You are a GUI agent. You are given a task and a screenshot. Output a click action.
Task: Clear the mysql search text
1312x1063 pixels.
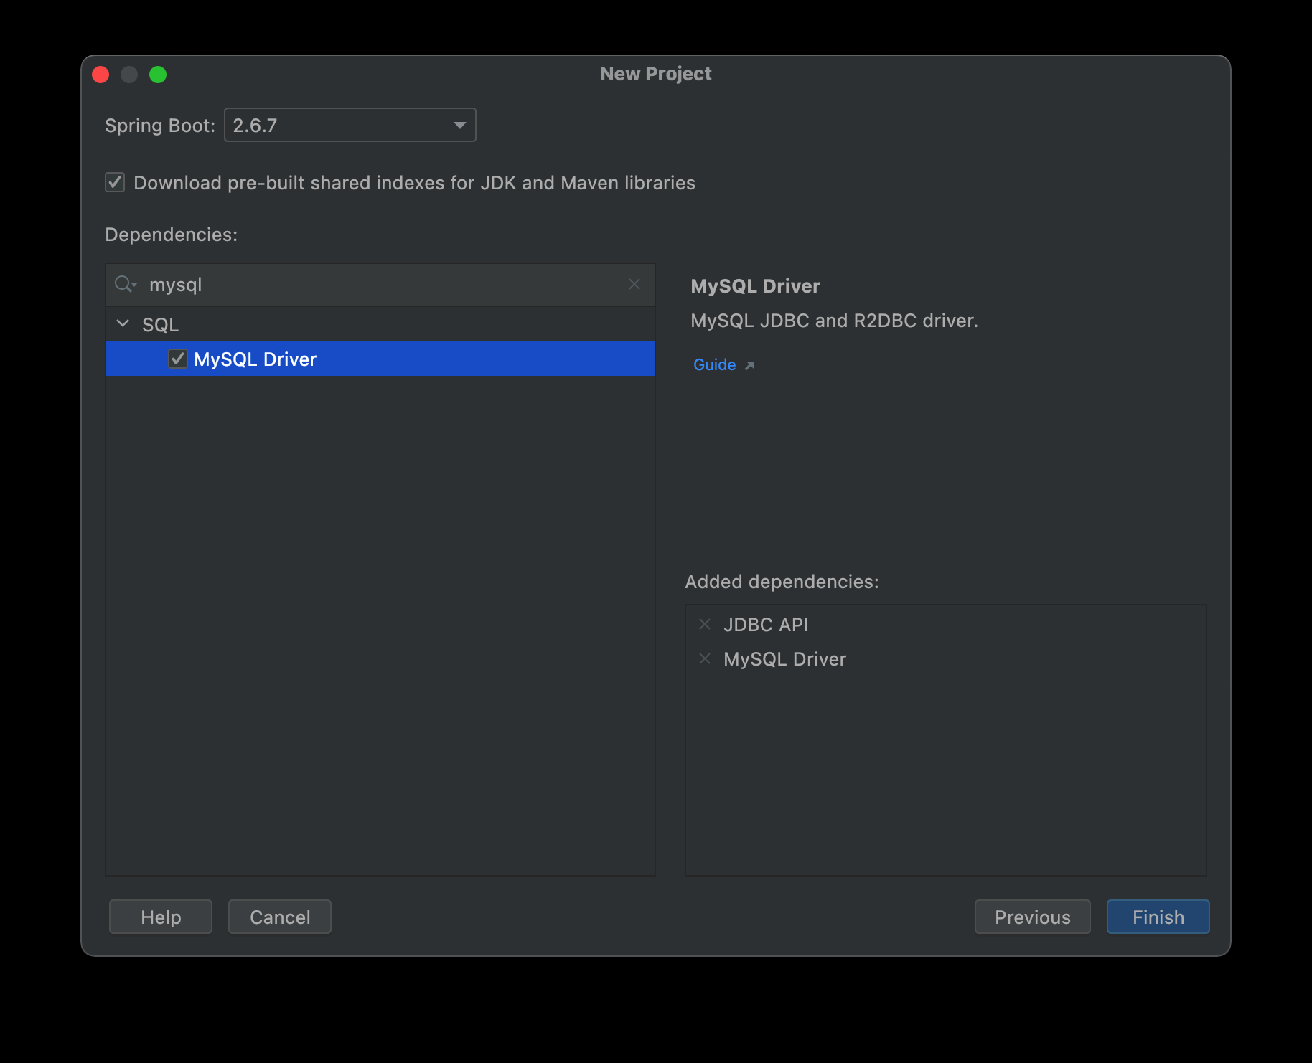[634, 285]
